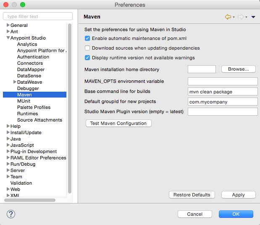
Task: Select Palette Profiles page
Action: coord(34,107)
